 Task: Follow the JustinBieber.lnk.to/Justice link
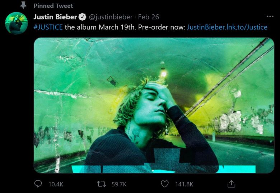click(227, 27)
